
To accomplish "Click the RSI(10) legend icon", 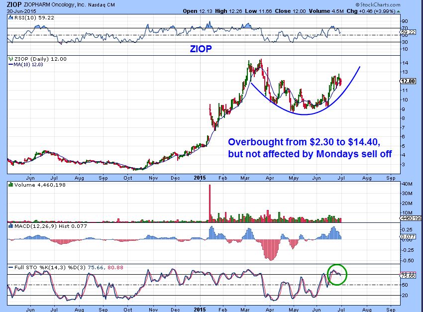I will click(x=10, y=18).
